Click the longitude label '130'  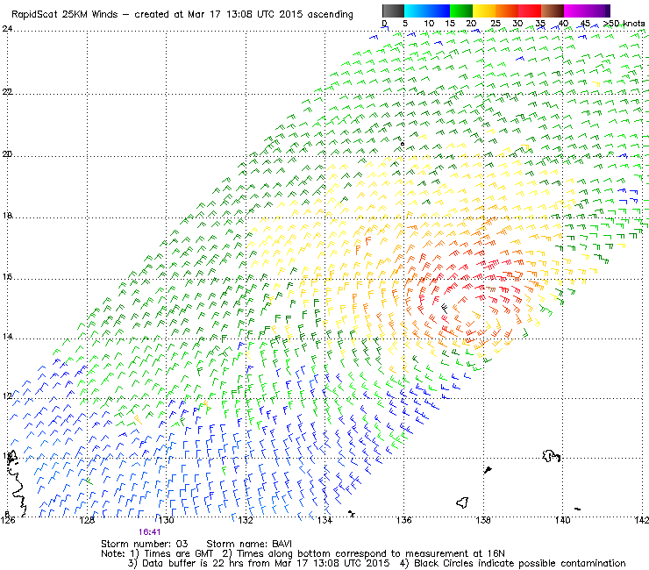click(x=167, y=520)
